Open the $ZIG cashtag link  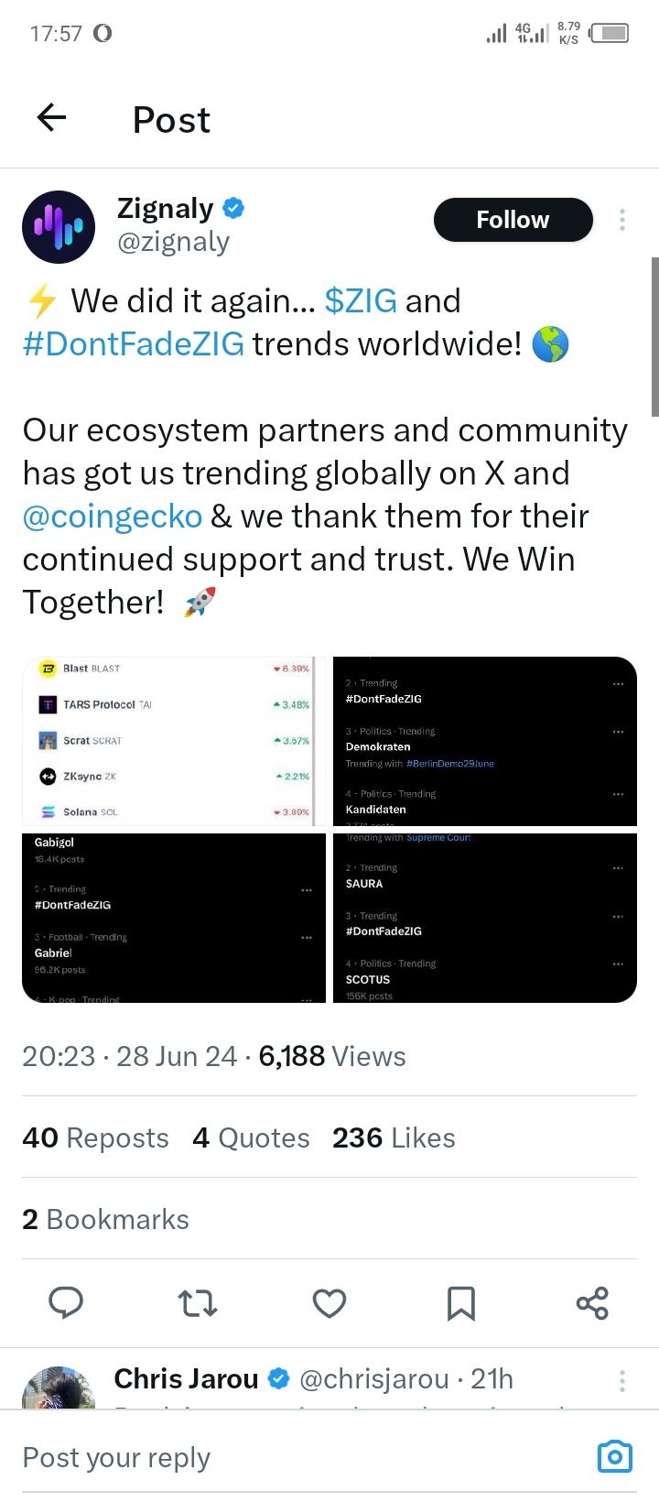click(361, 300)
